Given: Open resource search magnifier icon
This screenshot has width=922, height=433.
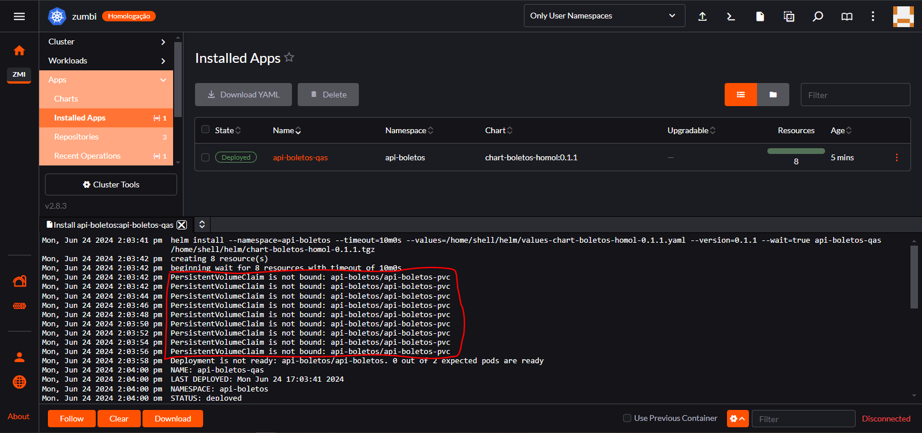Looking at the screenshot, I should tap(818, 16).
